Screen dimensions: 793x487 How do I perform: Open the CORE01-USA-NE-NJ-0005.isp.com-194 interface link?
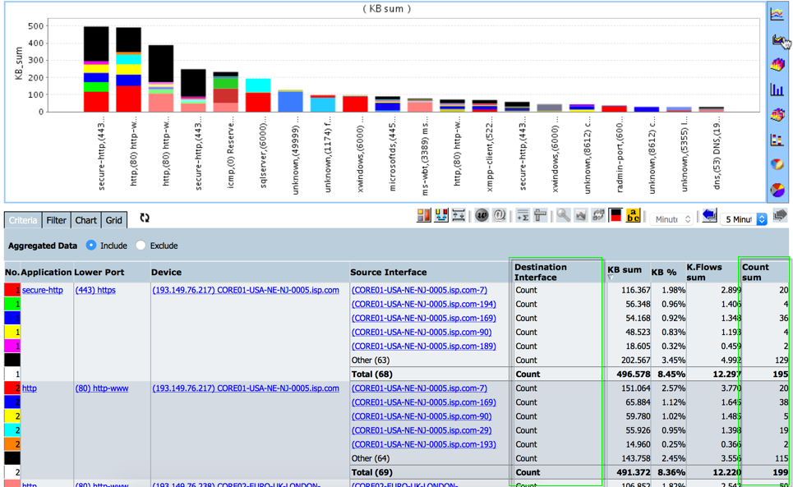[424, 304]
